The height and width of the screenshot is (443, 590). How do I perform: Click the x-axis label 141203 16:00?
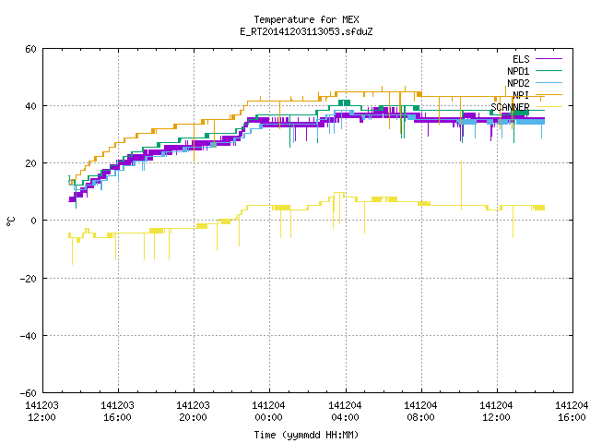click(117, 412)
